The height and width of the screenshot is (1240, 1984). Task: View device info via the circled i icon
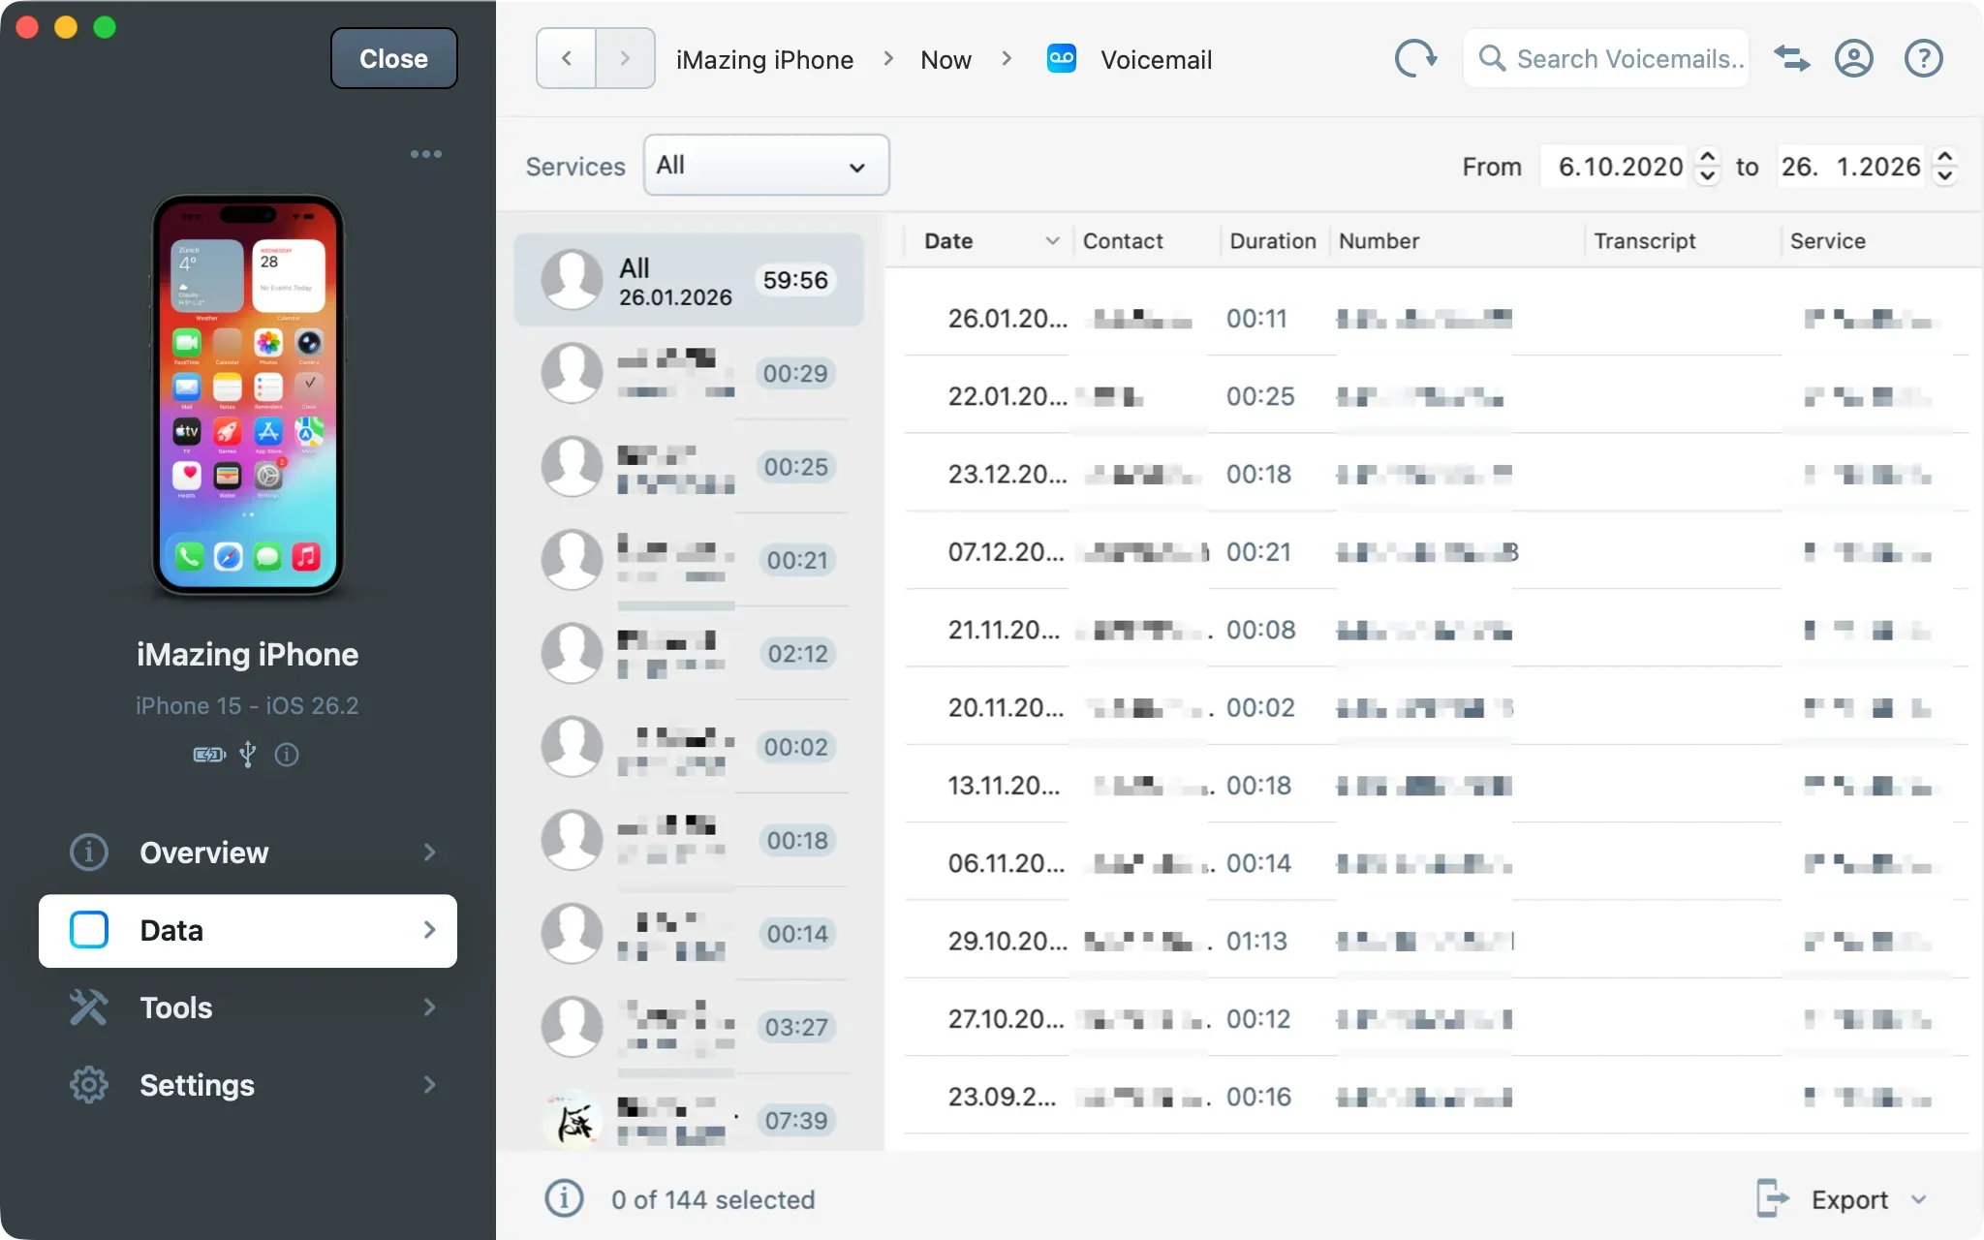click(x=287, y=755)
